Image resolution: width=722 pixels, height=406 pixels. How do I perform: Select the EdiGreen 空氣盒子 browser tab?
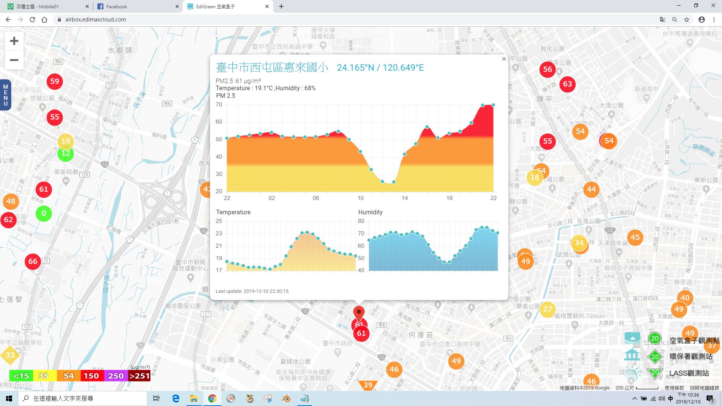pyautogui.click(x=228, y=6)
